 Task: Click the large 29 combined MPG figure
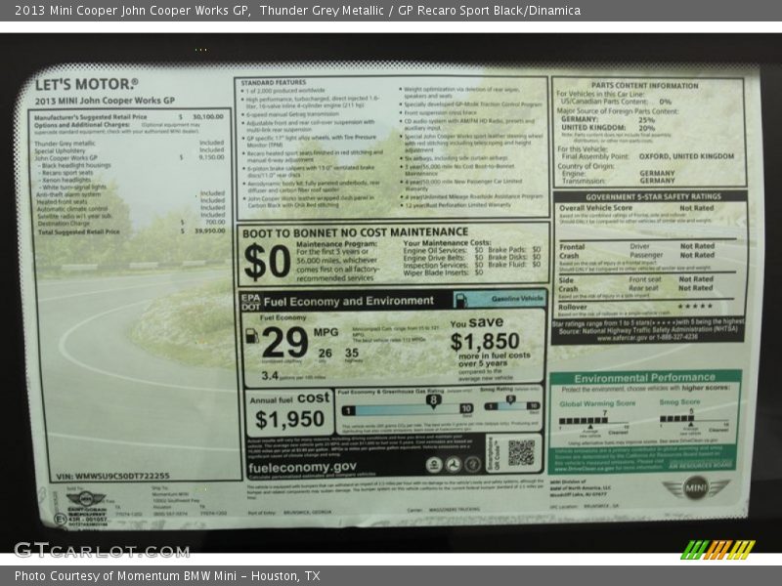tap(284, 342)
